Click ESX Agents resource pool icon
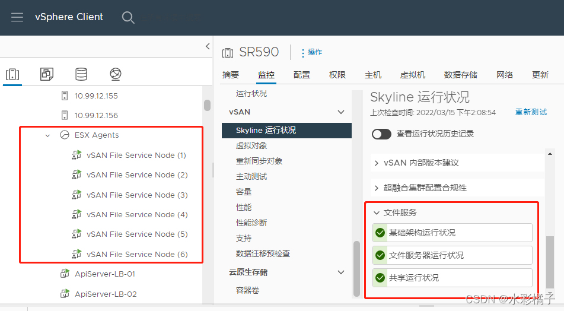Screen dimensions: 564x311 (65, 135)
